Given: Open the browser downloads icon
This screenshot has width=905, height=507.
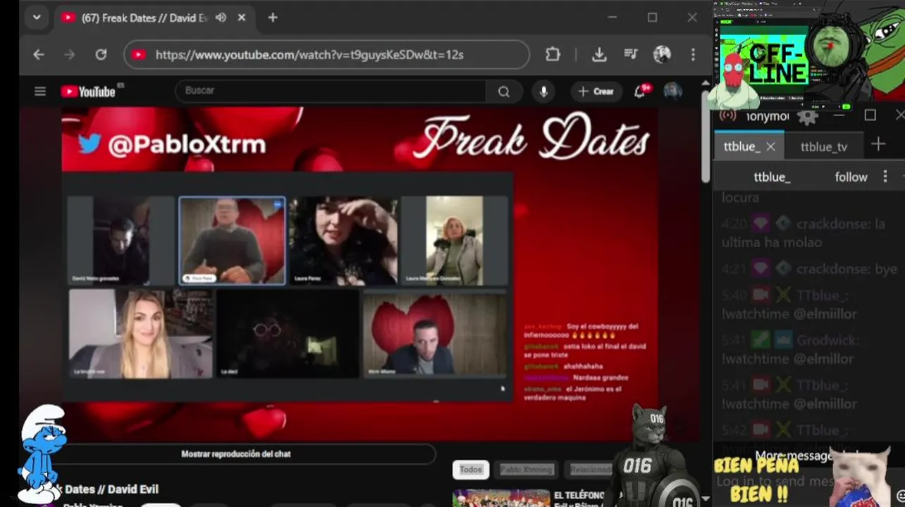Looking at the screenshot, I should point(599,54).
